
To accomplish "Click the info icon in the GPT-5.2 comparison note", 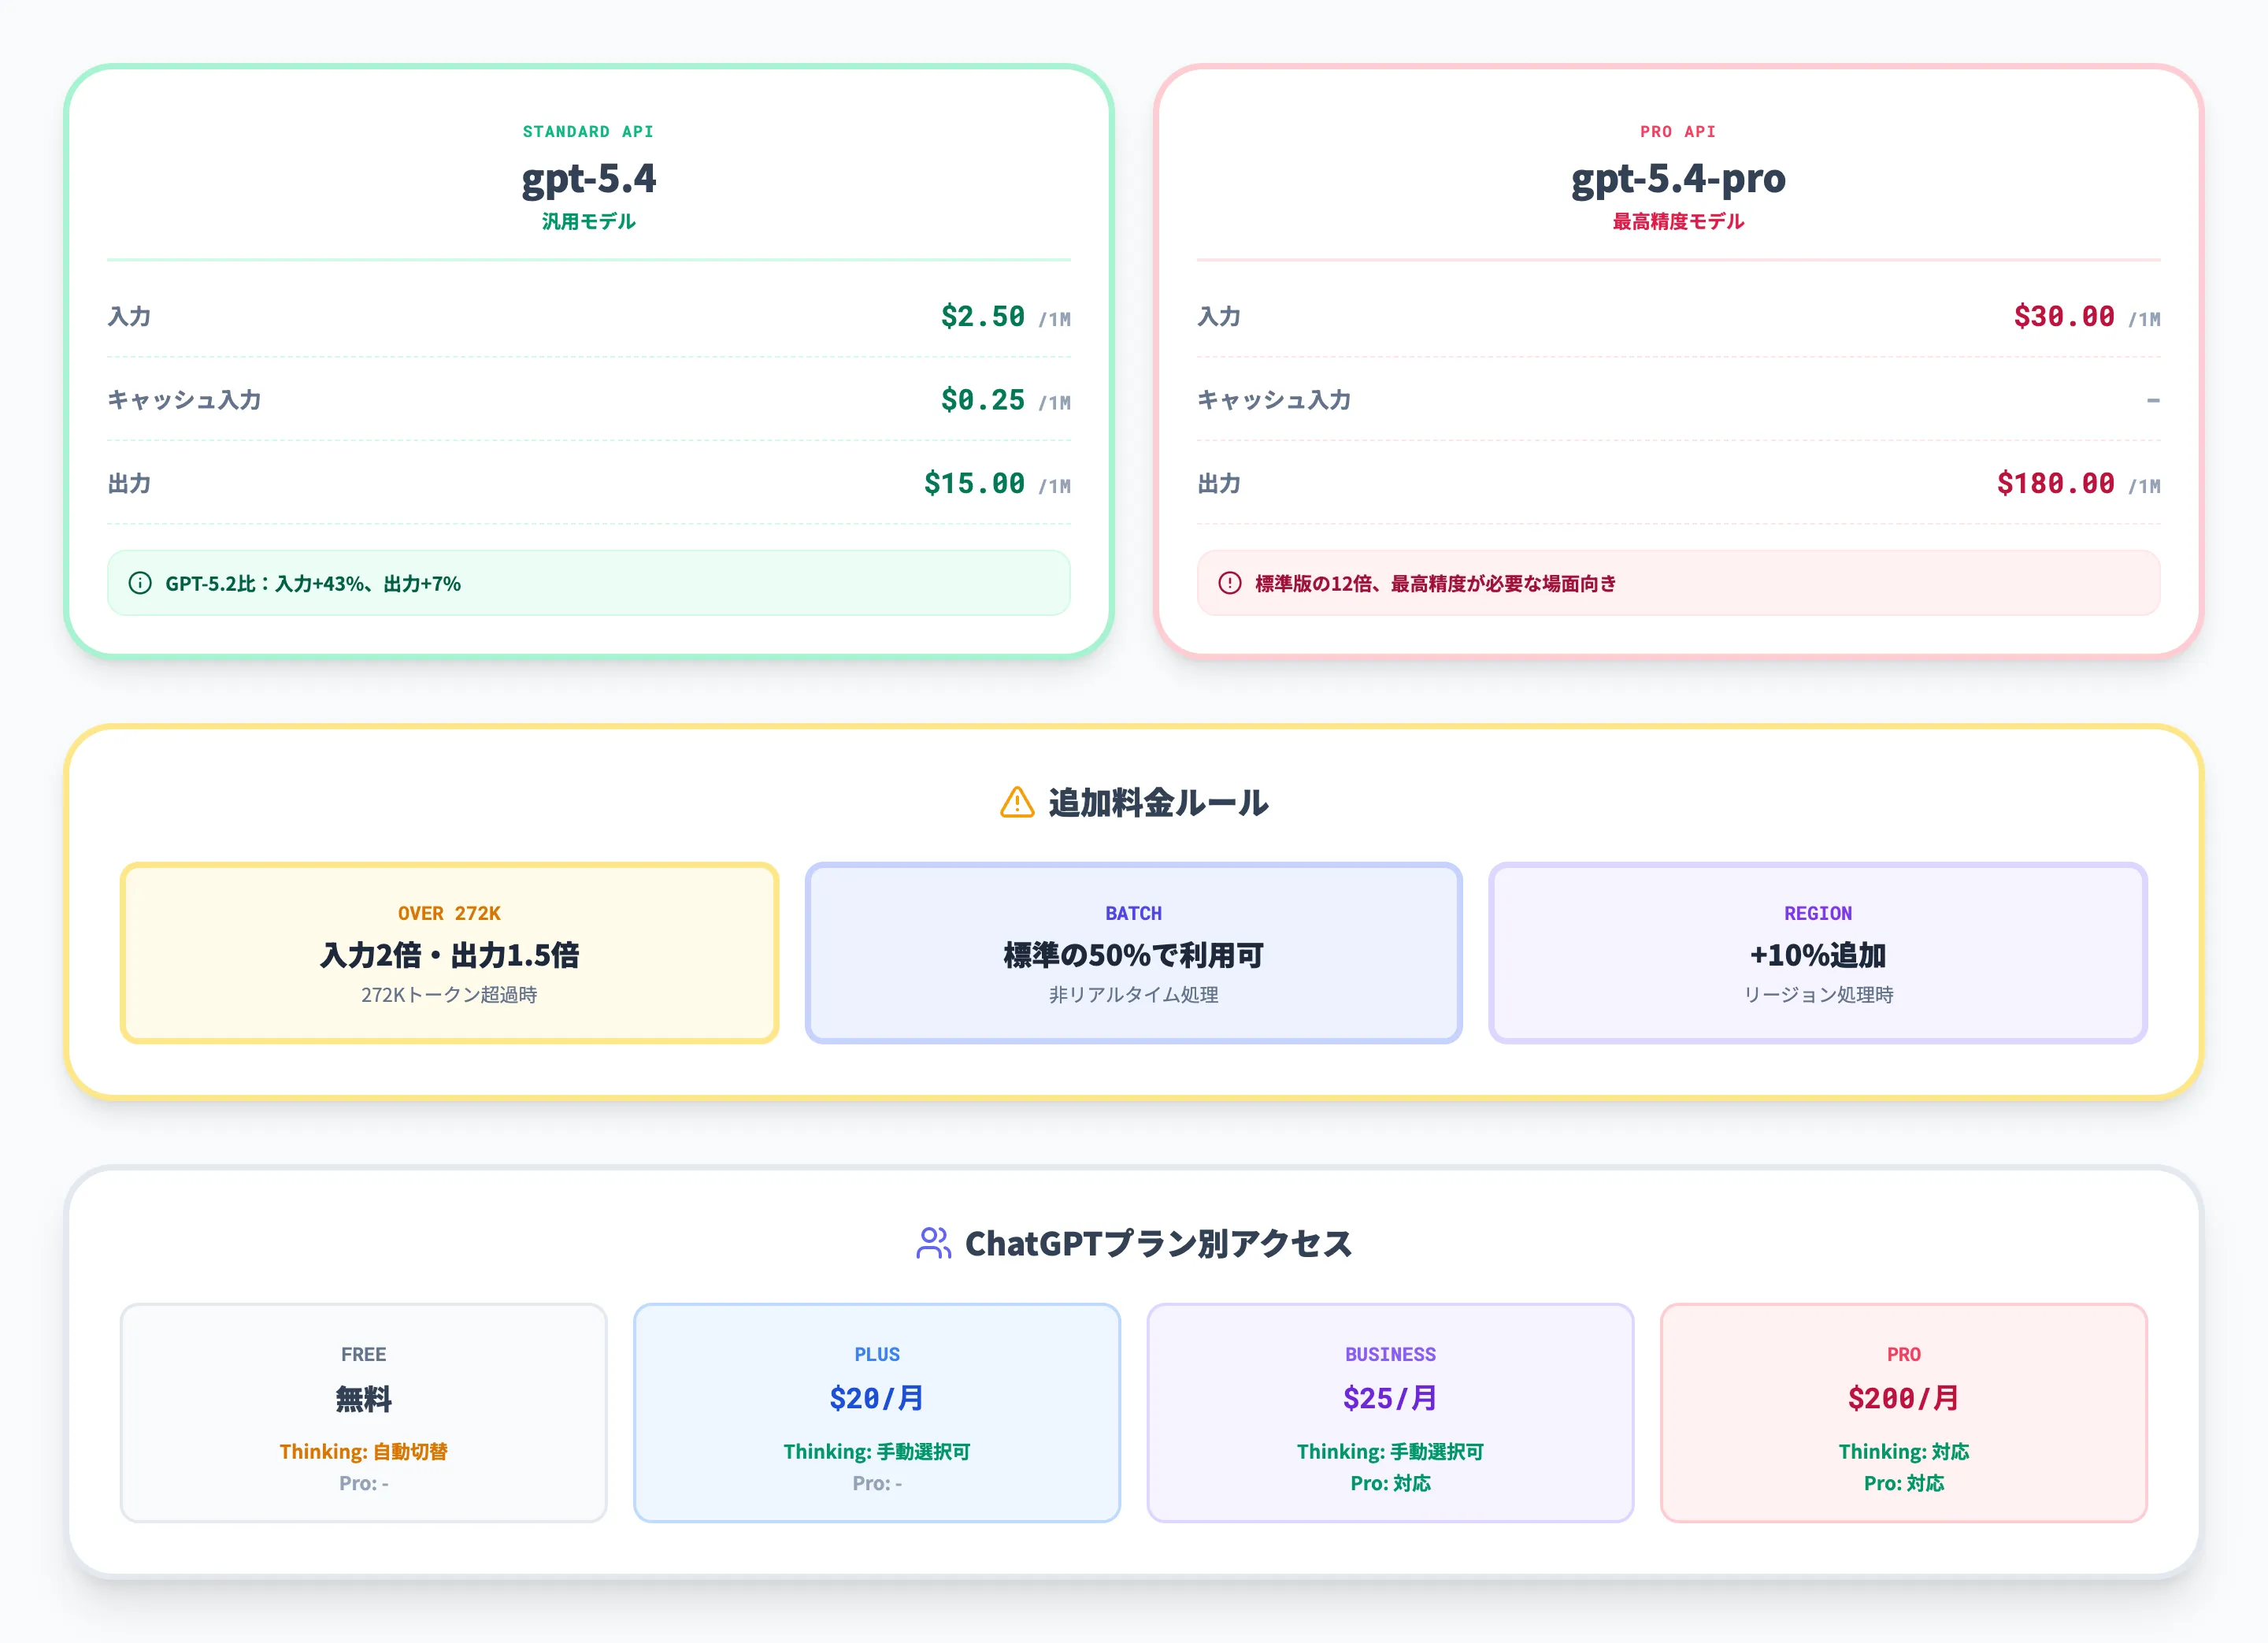I will [140, 584].
